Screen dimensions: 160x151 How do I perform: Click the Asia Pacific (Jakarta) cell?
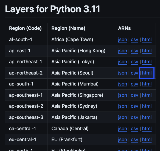(81, 117)
